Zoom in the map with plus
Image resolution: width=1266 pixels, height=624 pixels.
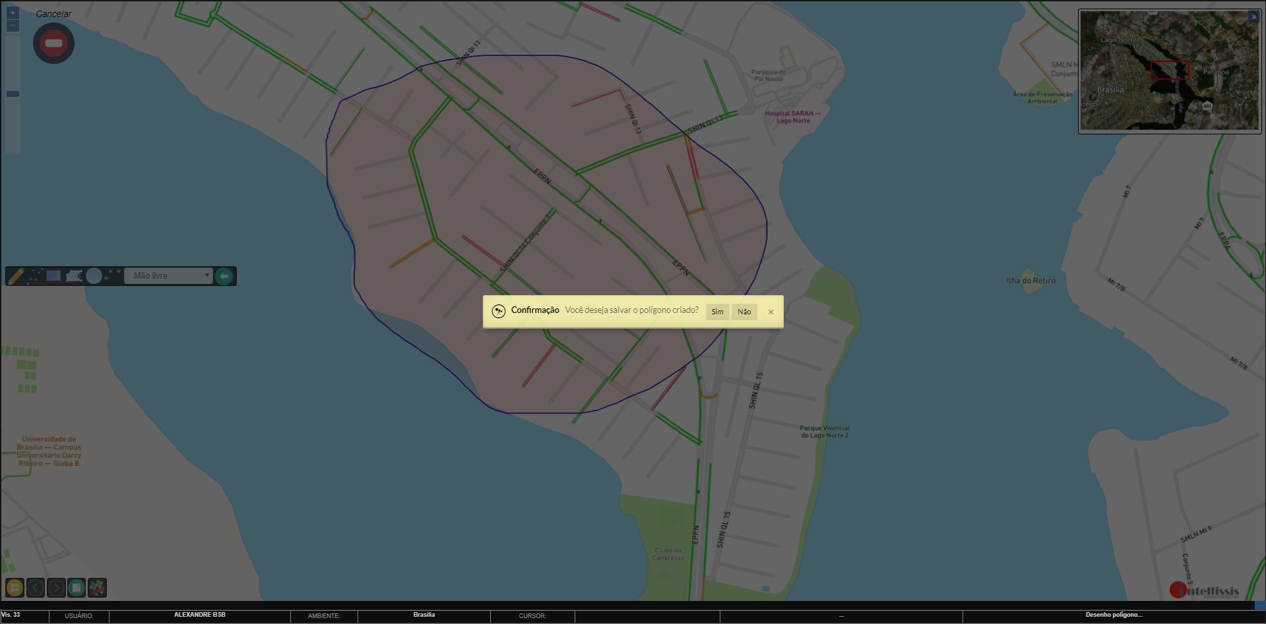(13, 13)
